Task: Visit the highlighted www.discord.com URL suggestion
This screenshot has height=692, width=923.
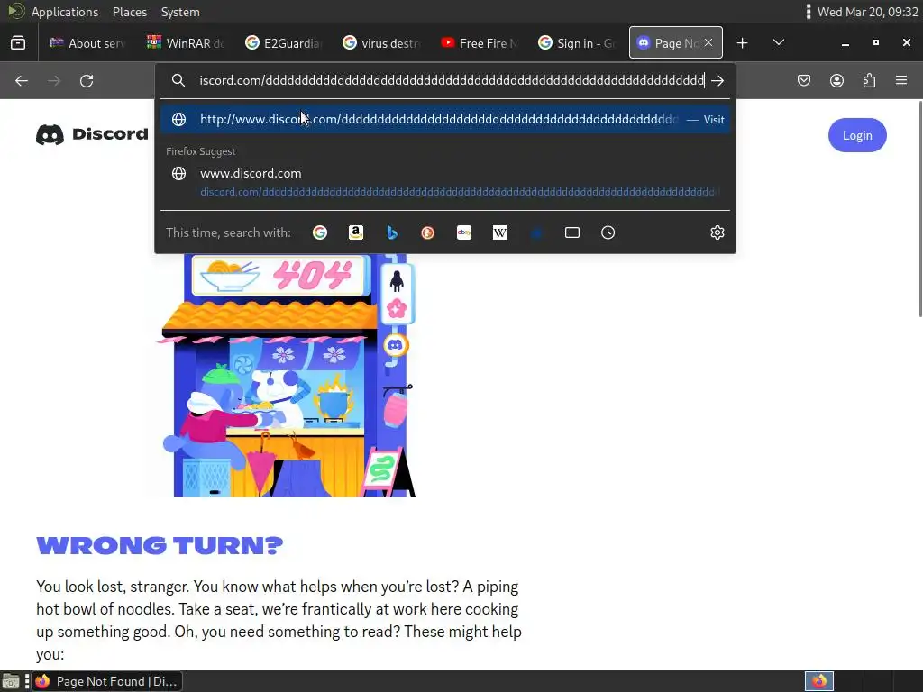Action: coord(445,120)
